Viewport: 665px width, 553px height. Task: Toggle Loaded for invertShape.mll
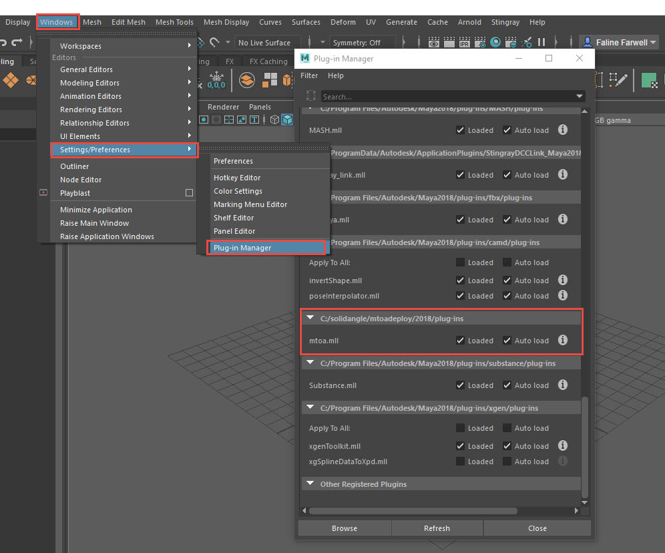point(460,280)
